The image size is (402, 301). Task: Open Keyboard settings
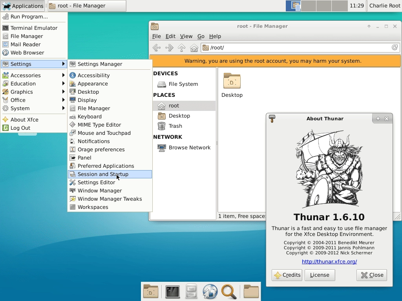pos(110,117)
